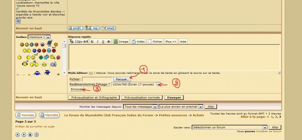Click the move topic arrow moderation icon
This screenshot has width=302, height=140.
[x=24, y=135]
